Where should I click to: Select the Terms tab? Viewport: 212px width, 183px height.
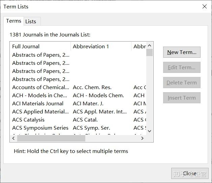(13, 21)
